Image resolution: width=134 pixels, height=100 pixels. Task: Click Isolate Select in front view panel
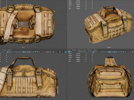(44, 52)
